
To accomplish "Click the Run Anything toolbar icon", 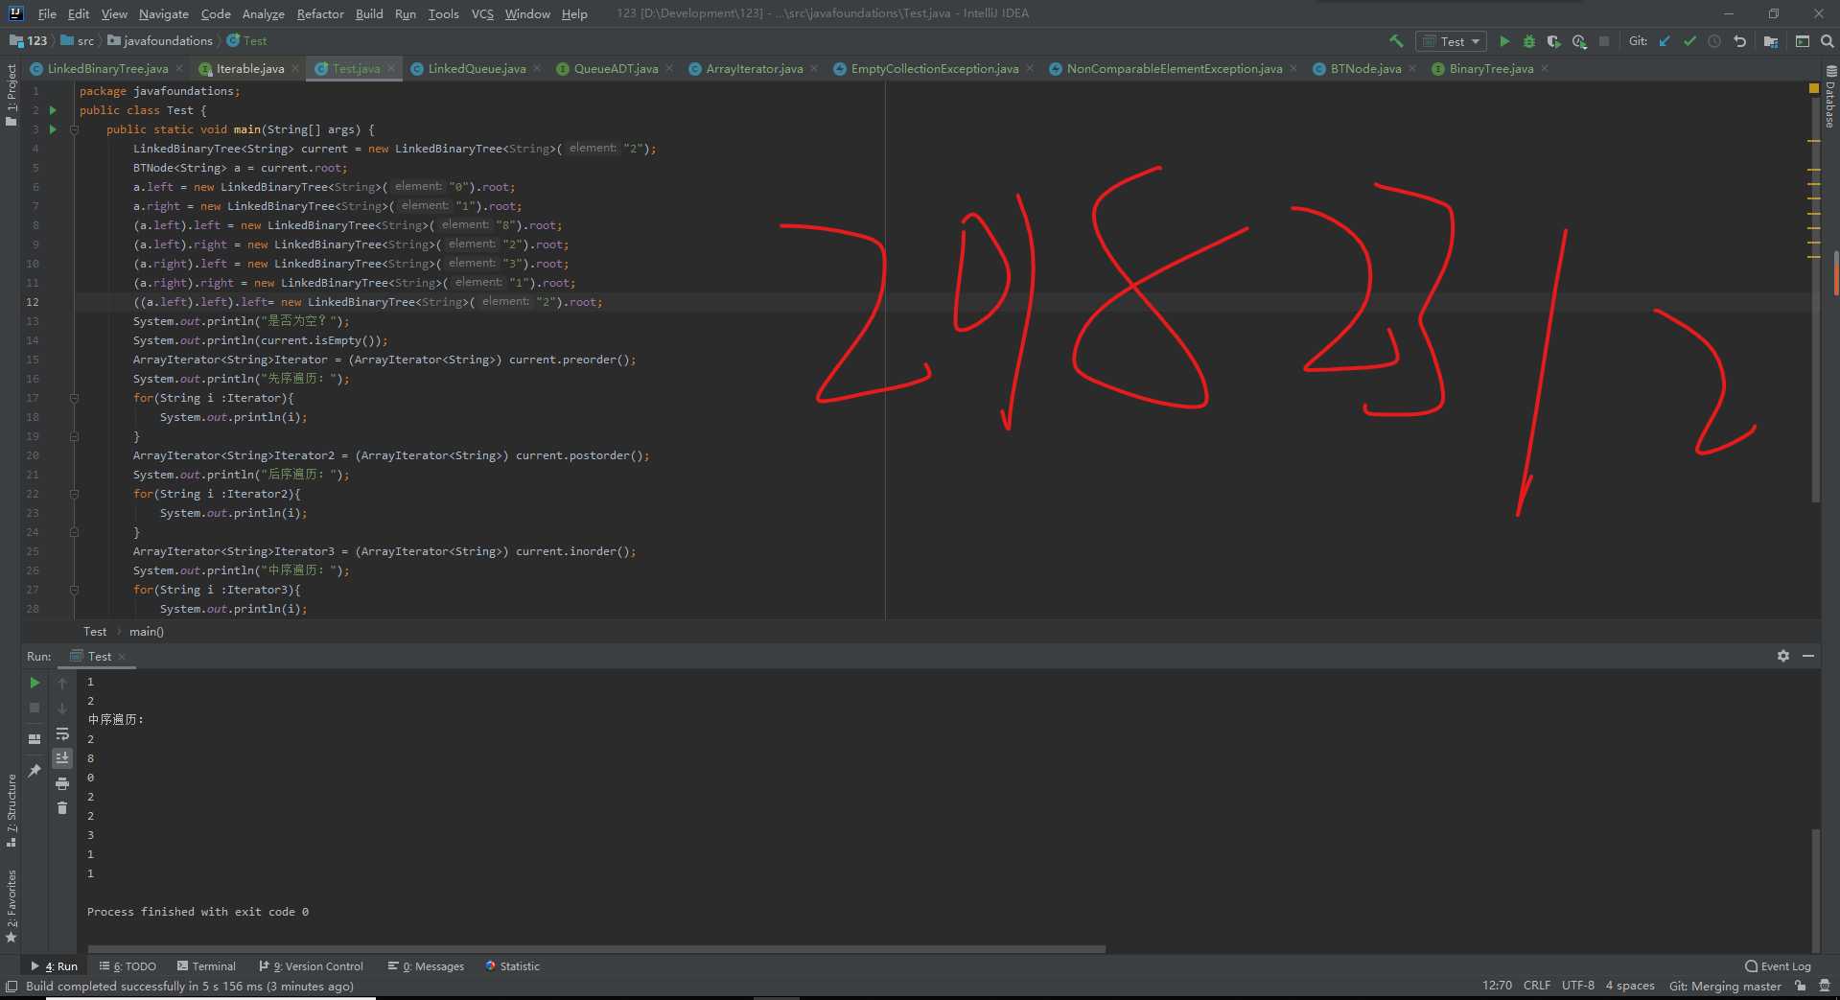I will (1803, 41).
